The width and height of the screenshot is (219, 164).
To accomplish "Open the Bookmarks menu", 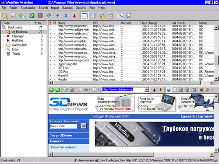I will tap(28, 8).
